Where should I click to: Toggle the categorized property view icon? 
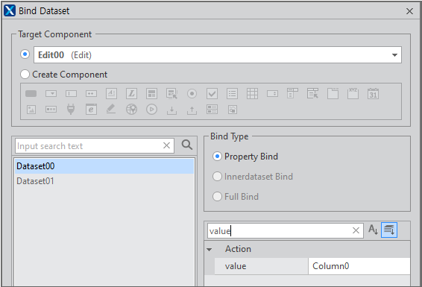point(389,230)
